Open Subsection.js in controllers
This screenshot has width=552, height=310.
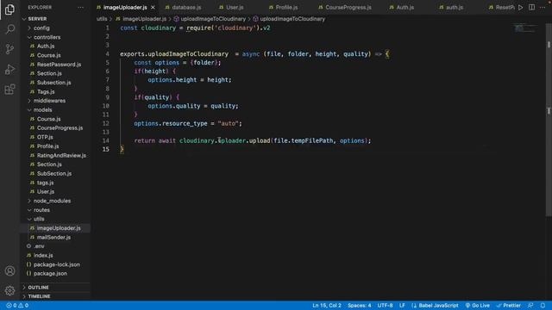[53, 83]
